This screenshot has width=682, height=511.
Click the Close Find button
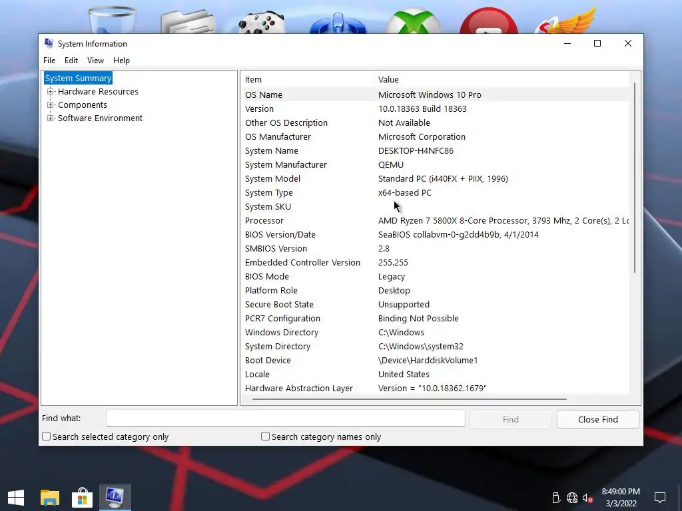pos(597,419)
